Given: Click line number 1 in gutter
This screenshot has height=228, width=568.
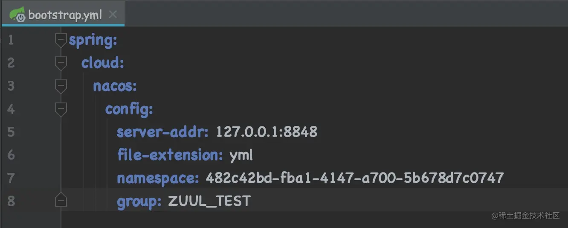Looking at the screenshot, I should 11,40.
